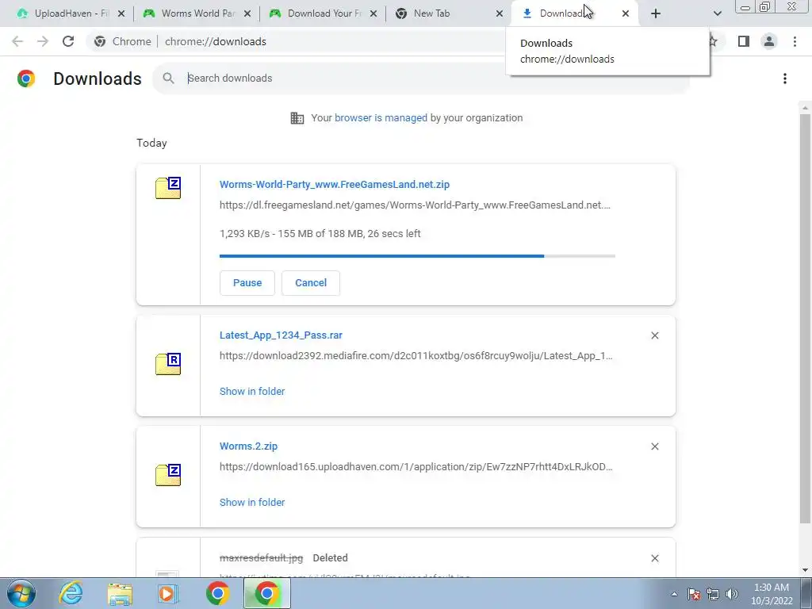812x609 pixels.
Task: Close the UploadHaven tab
Action: [x=121, y=13]
